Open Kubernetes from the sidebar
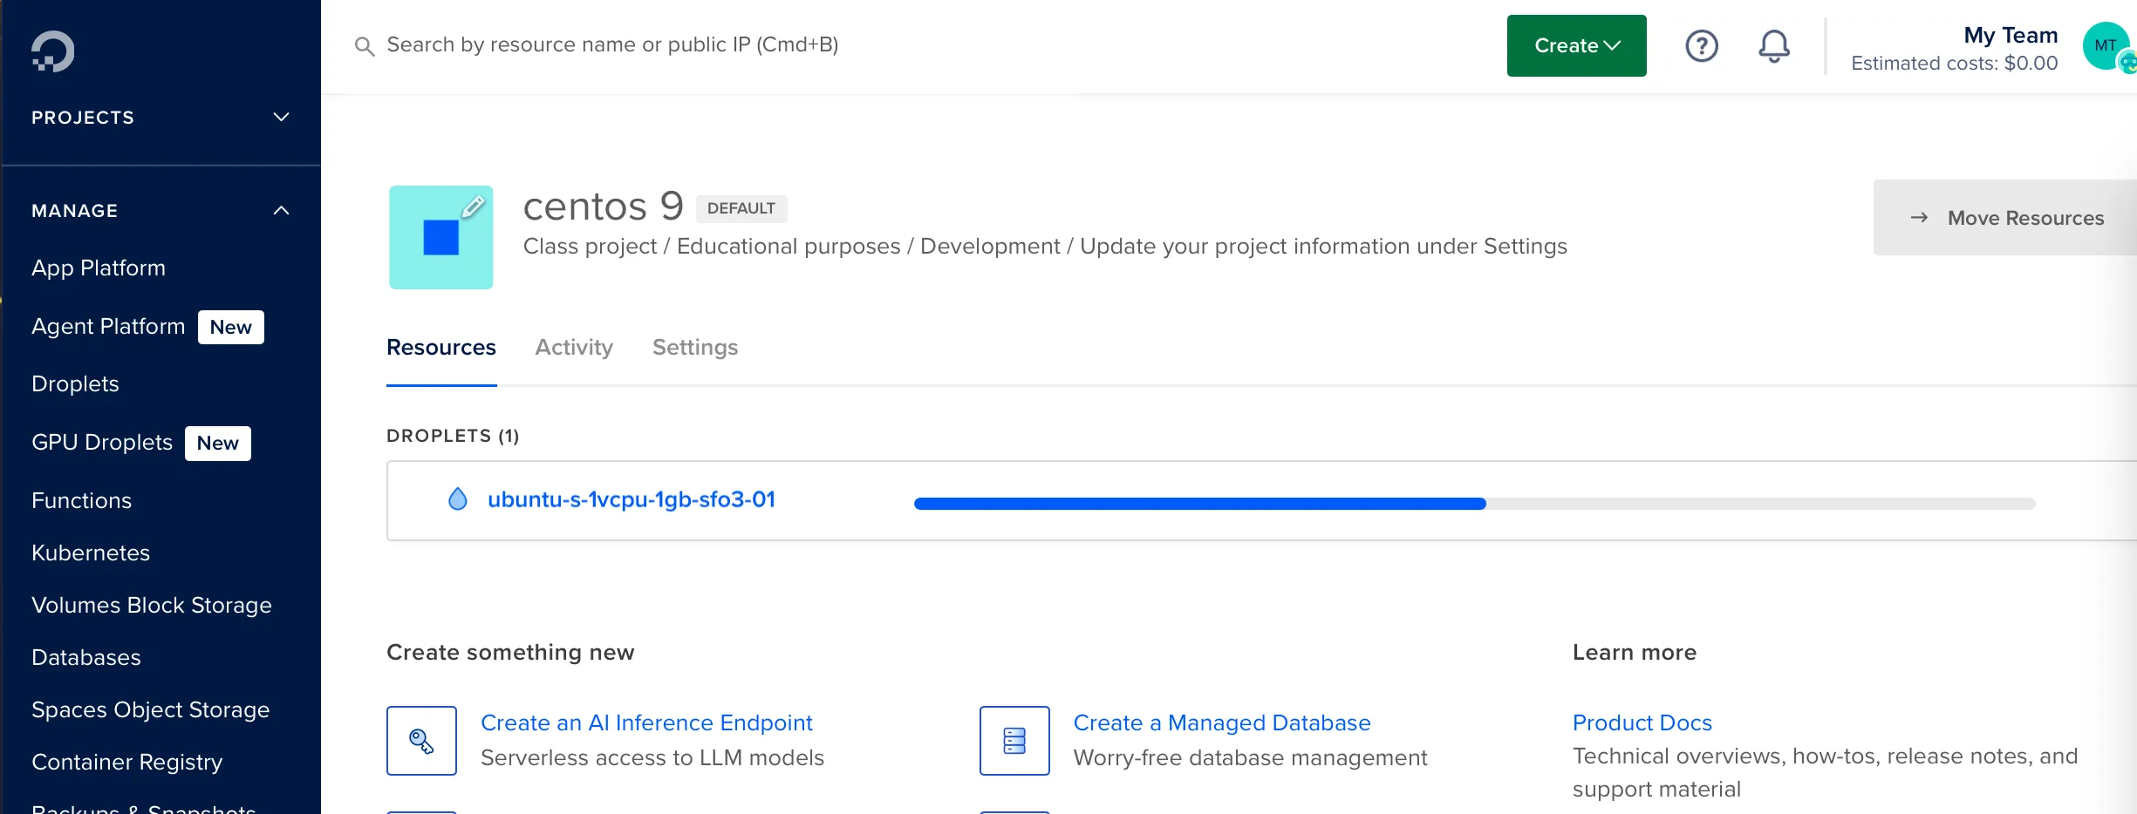The width and height of the screenshot is (2137, 814). [x=91, y=553]
